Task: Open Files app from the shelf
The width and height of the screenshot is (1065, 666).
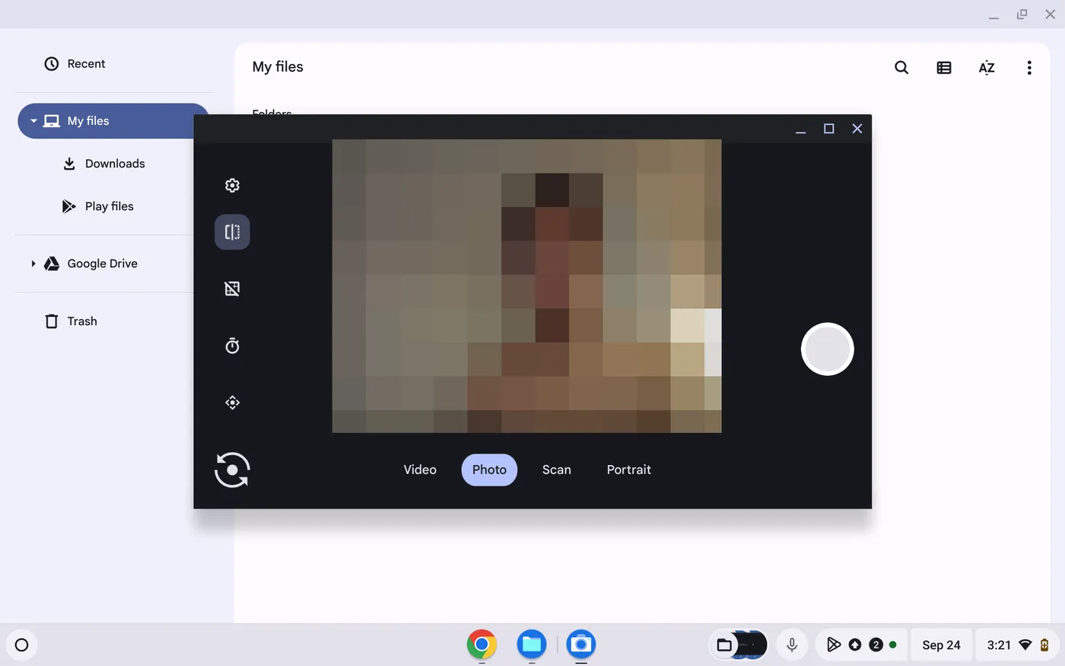Action: (532, 645)
